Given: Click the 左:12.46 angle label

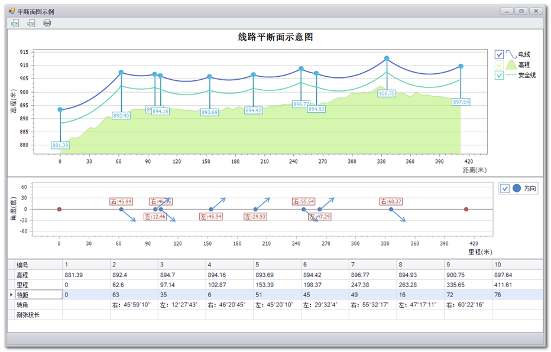Looking at the screenshot, I should (x=155, y=217).
